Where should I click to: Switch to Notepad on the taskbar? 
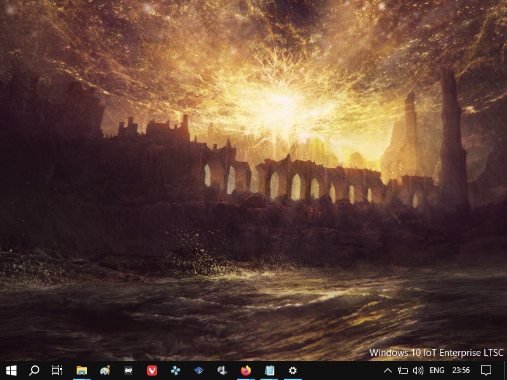click(x=269, y=370)
